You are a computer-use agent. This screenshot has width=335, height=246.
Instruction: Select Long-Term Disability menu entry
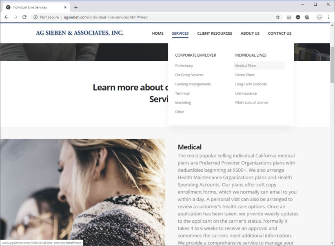tap(251, 84)
